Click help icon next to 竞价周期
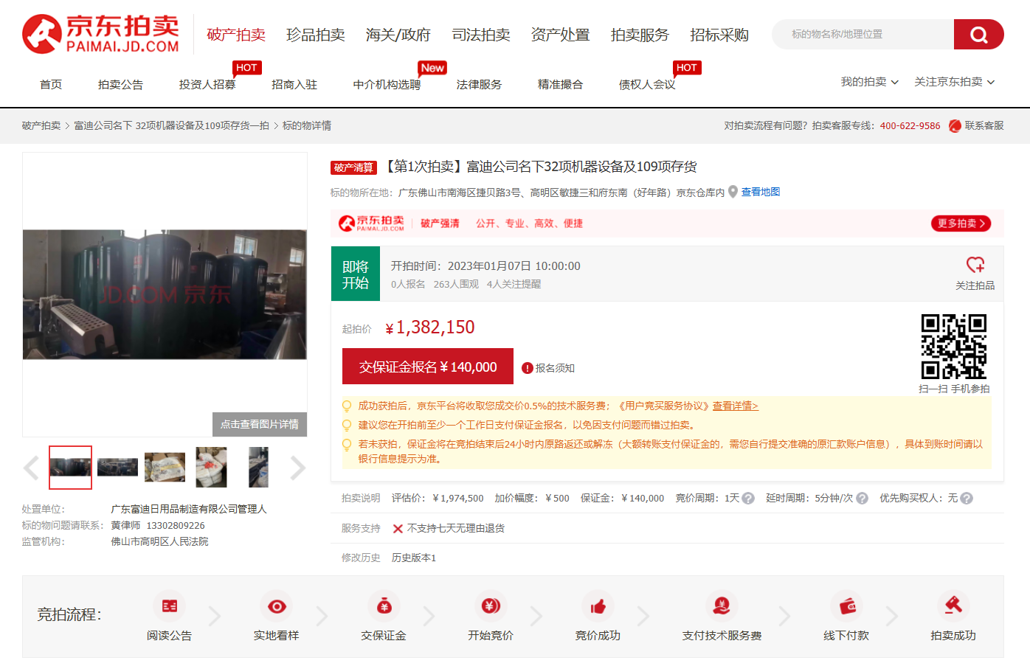Image resolution: width=1030 pixels, height=666 pixels. pos(748,499)
